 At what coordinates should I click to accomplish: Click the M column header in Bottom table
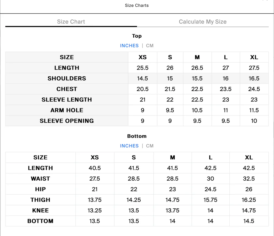172,157
